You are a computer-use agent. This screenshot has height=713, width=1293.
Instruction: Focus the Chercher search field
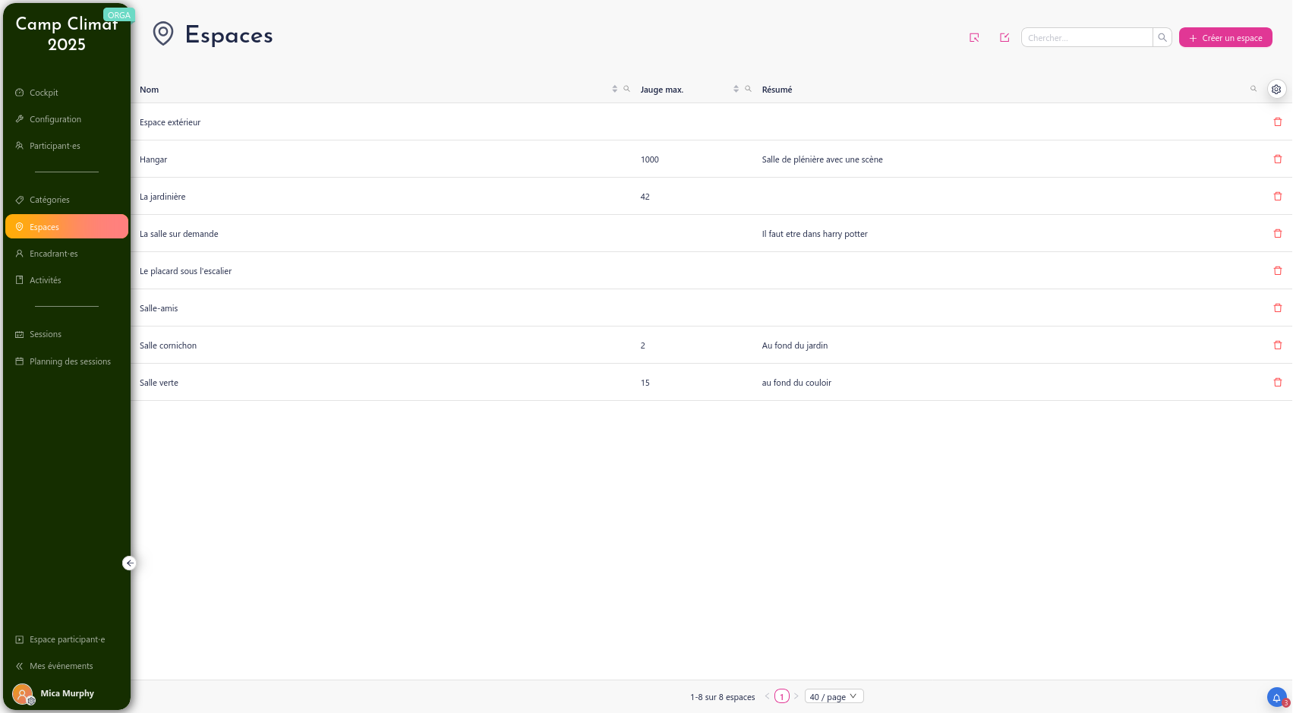(1086, 38)
